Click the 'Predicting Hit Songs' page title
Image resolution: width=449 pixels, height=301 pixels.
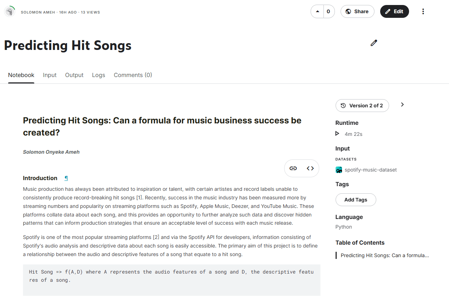click(x=68, y=45)
